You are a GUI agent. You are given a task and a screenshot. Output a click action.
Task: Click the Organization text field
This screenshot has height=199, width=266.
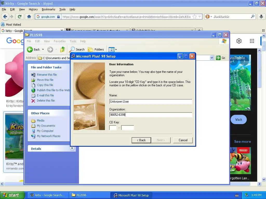(x=151, y=115)
